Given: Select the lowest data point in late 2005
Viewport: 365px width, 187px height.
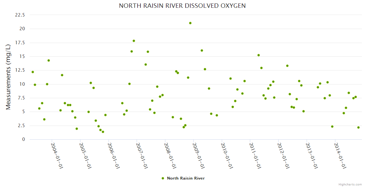Looking at the screenshot, I should coord(103,132).
